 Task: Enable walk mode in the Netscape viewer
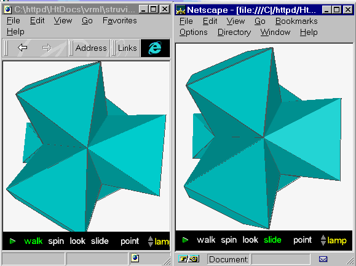206,240
